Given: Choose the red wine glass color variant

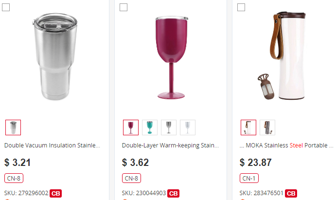Looking at the screenshot, I should [131, 127].
